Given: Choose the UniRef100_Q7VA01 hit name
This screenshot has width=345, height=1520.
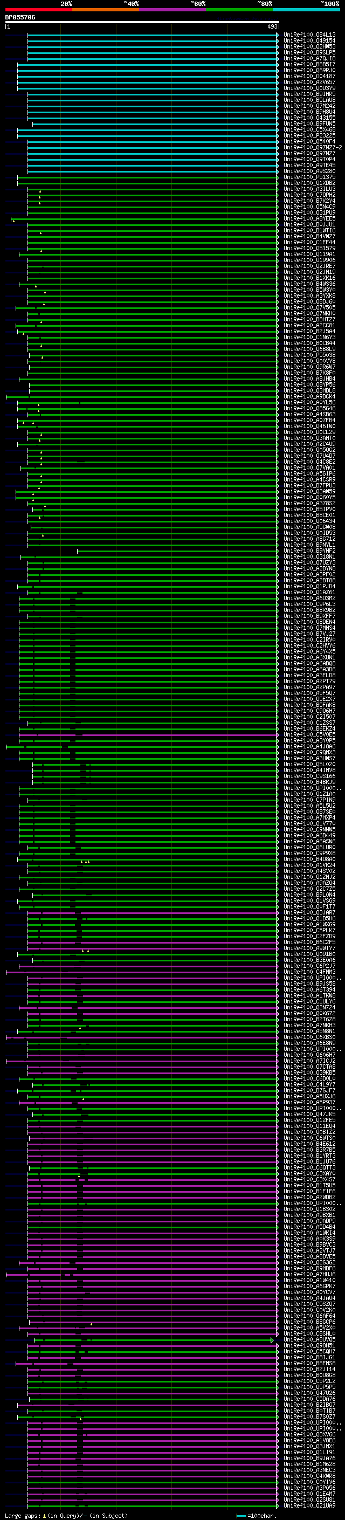Looking at the screenshot, I should [x=309, y=468].
